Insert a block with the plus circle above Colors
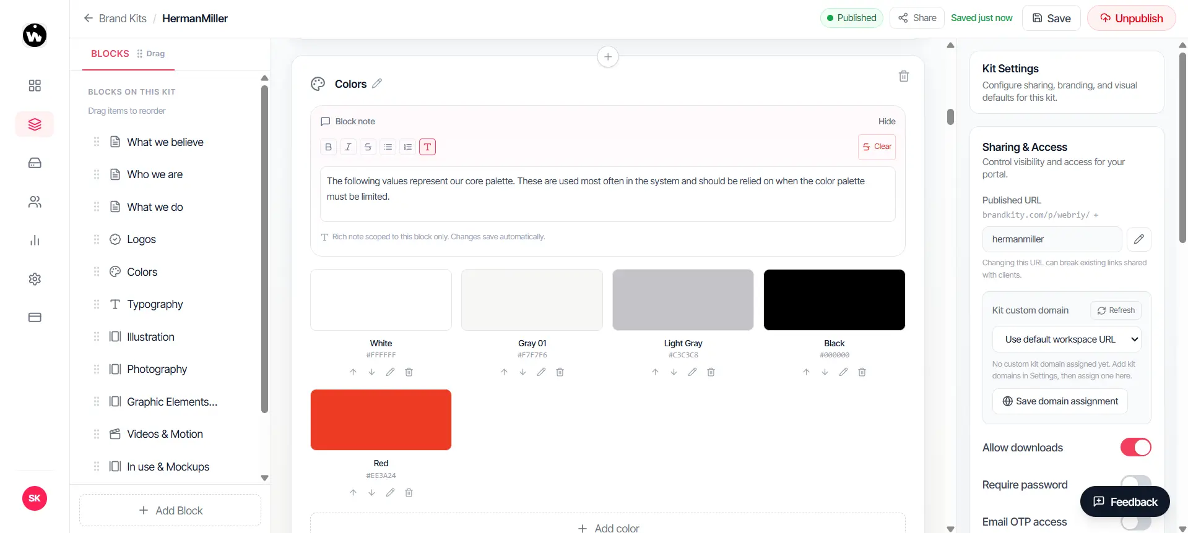Viewport: 1188px width, 533px height. pos(608,57)
